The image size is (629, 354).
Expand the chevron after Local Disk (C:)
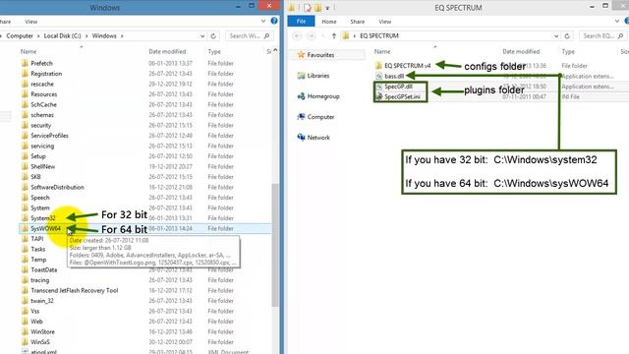[86, 36]
